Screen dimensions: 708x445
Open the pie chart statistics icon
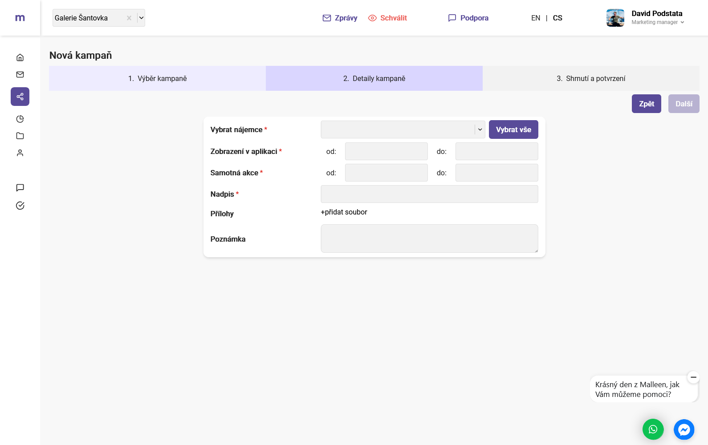click(20, 119)
